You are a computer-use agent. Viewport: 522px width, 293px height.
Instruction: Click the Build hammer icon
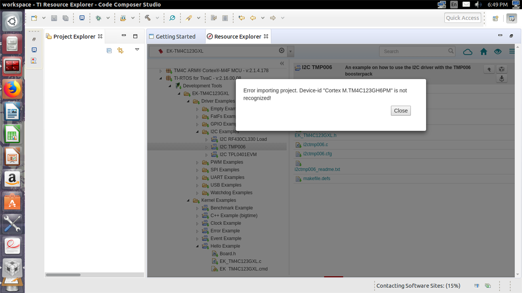click(148, 18)
